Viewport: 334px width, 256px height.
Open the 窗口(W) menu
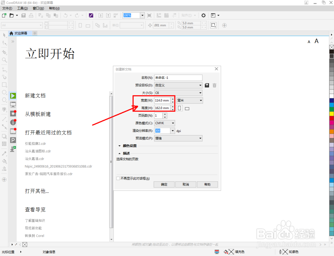pyautogui.click(x=38, y=8)
